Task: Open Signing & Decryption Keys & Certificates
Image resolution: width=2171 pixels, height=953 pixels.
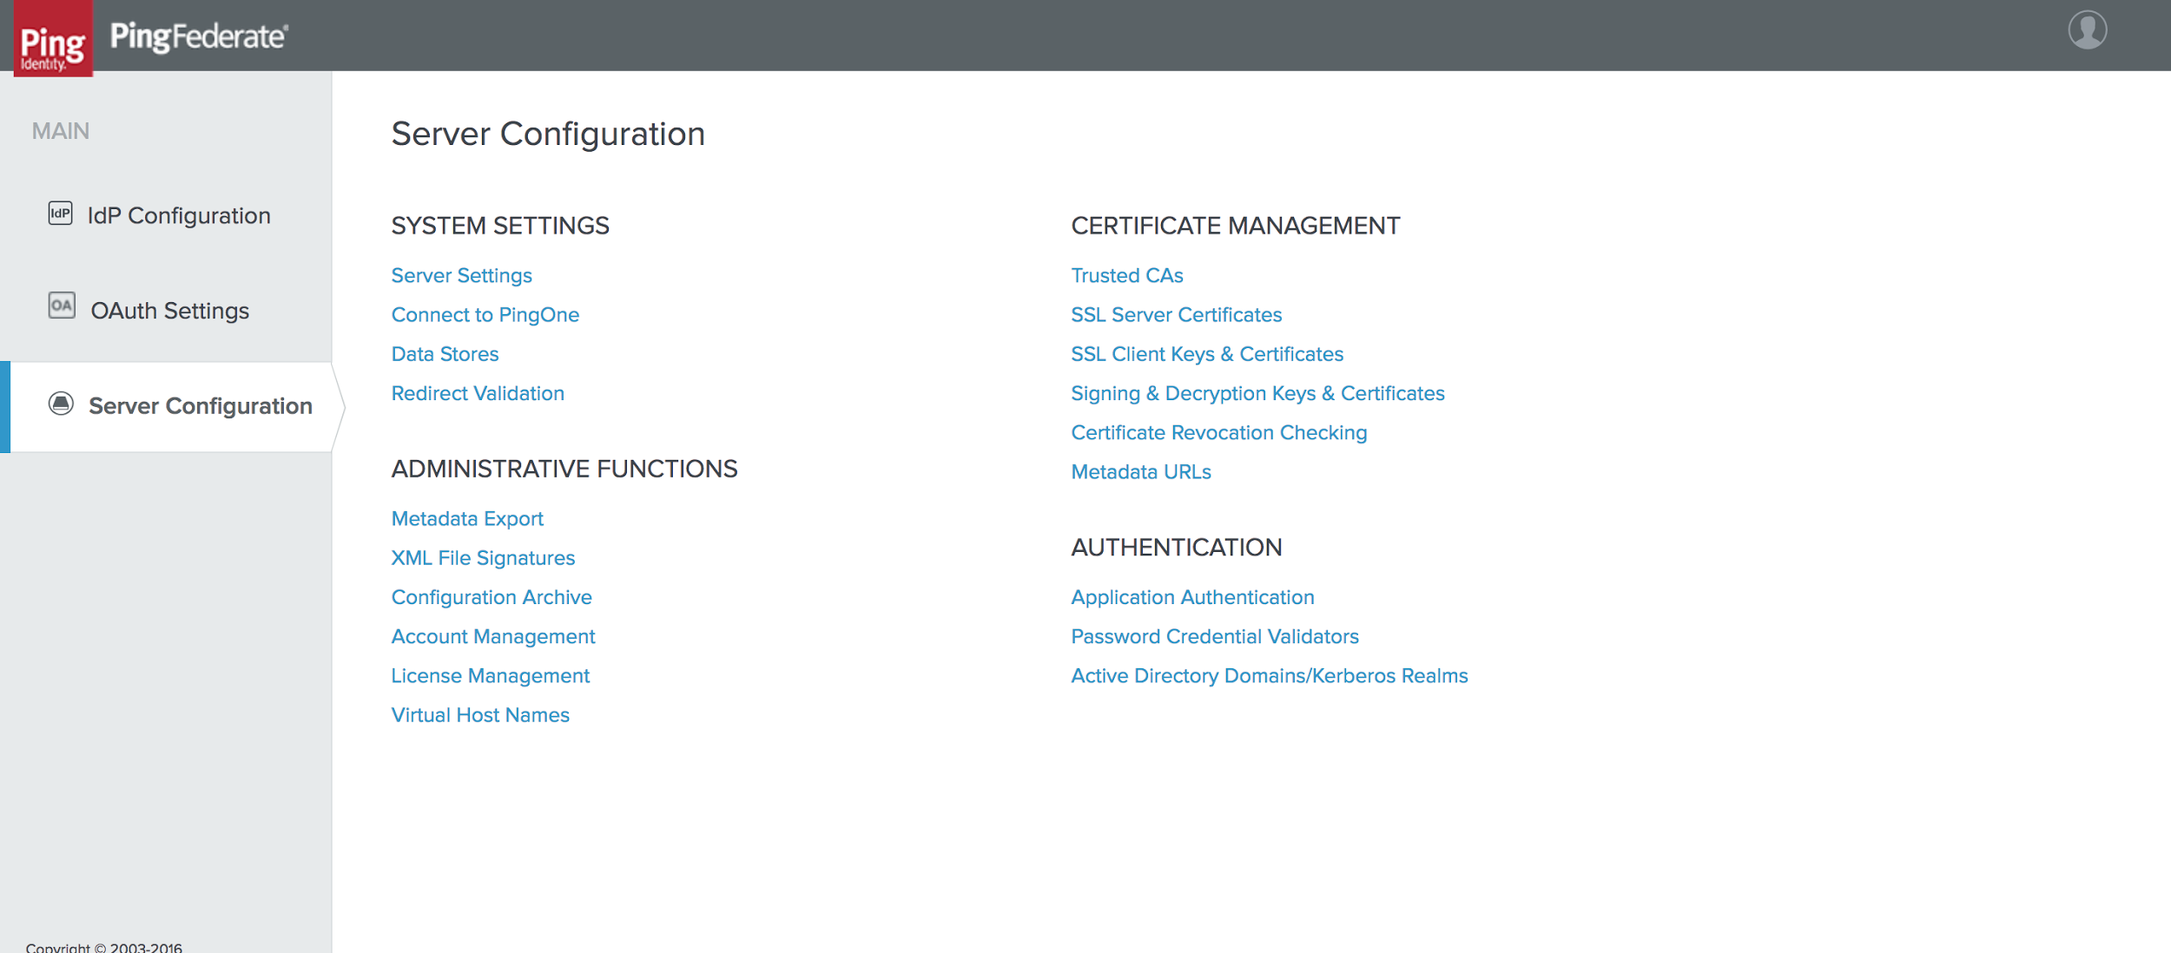Action: pyautogui.click(x=1257, y=393)
